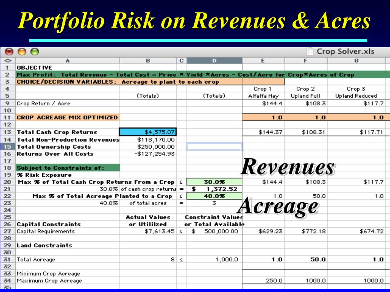Screen dimensions: 390x292
Task: Click the select-all corner of the sheet
Action: tap(8, 60)
